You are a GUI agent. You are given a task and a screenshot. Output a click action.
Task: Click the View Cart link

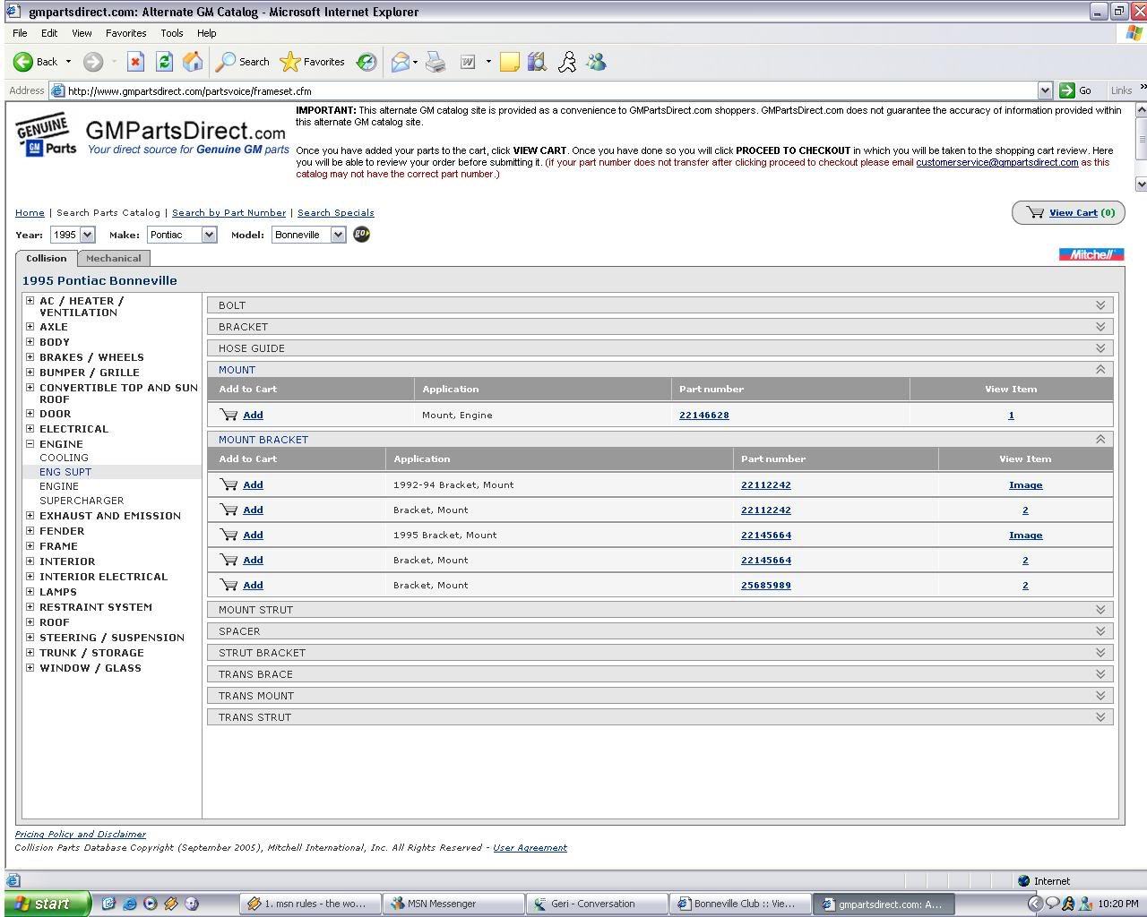pyautogui.click(x=1074, y=213)
